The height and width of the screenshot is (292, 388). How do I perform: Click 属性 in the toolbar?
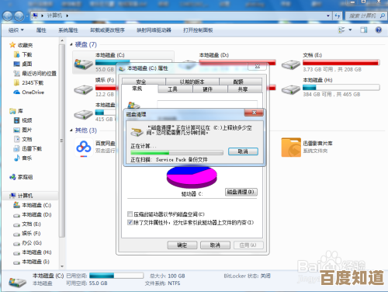41,30
